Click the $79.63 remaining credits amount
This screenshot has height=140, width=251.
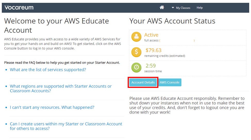pos(153,50)
